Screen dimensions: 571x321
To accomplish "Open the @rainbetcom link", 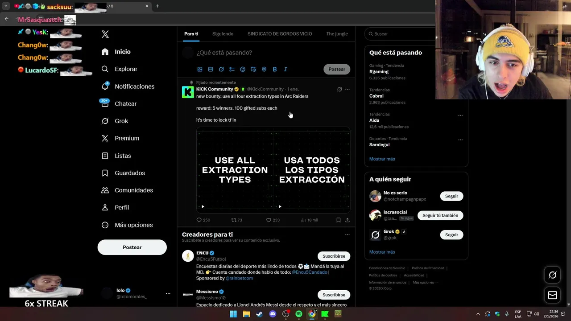I will 239,278.
